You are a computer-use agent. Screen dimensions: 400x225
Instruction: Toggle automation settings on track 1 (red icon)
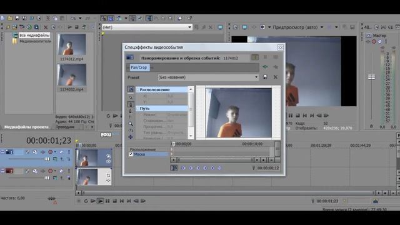point(51,152)
